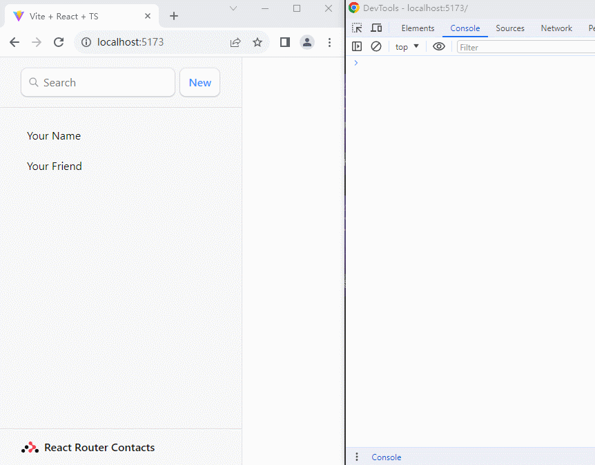Reload the localhost page

point(59,42)
